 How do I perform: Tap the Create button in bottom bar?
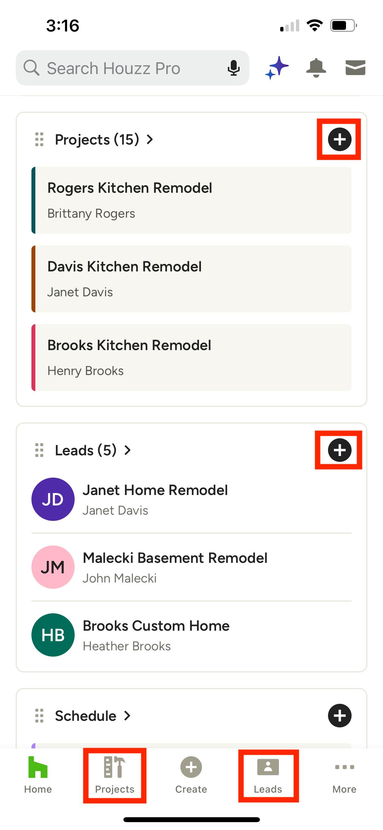pyautogui.click(x=191, y=775)
